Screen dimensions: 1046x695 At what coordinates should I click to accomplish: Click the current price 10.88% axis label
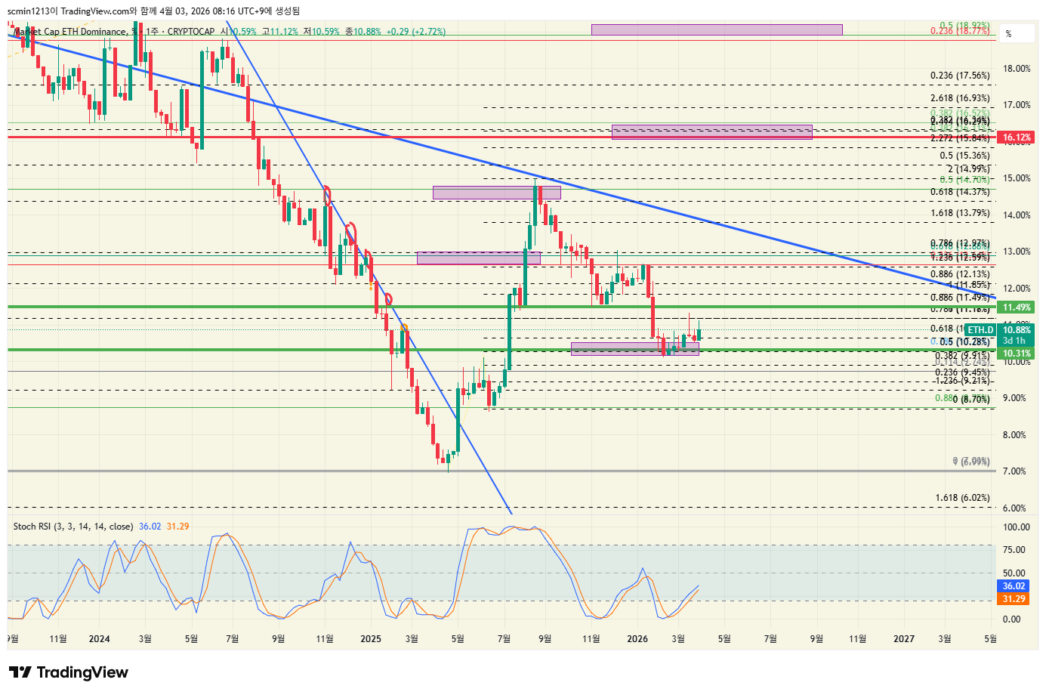click(x=1017, y=330)
